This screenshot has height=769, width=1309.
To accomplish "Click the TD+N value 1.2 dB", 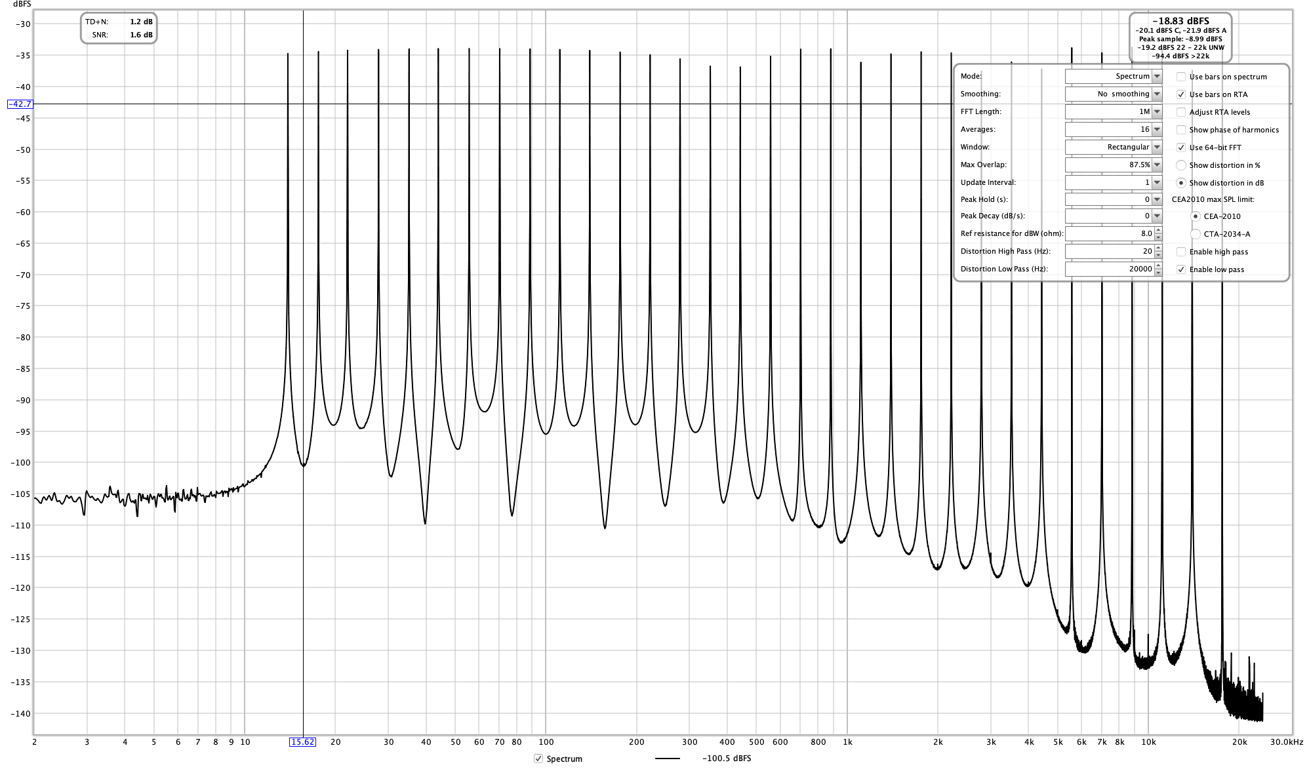I will coord(141,22).
